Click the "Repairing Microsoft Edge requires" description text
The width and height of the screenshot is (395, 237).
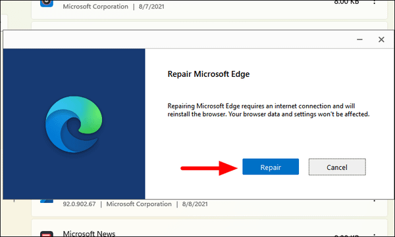(269, 110)
